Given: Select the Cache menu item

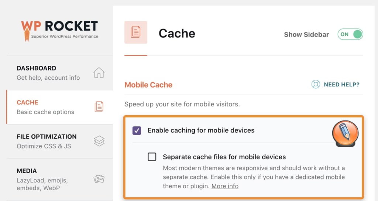Looking at the screenshot, I should tap(45, 107).
